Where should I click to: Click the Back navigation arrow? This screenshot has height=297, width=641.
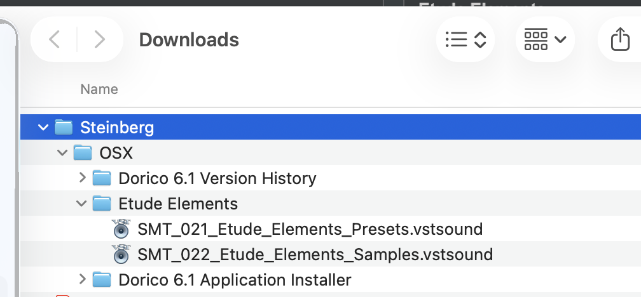[55, 40]
